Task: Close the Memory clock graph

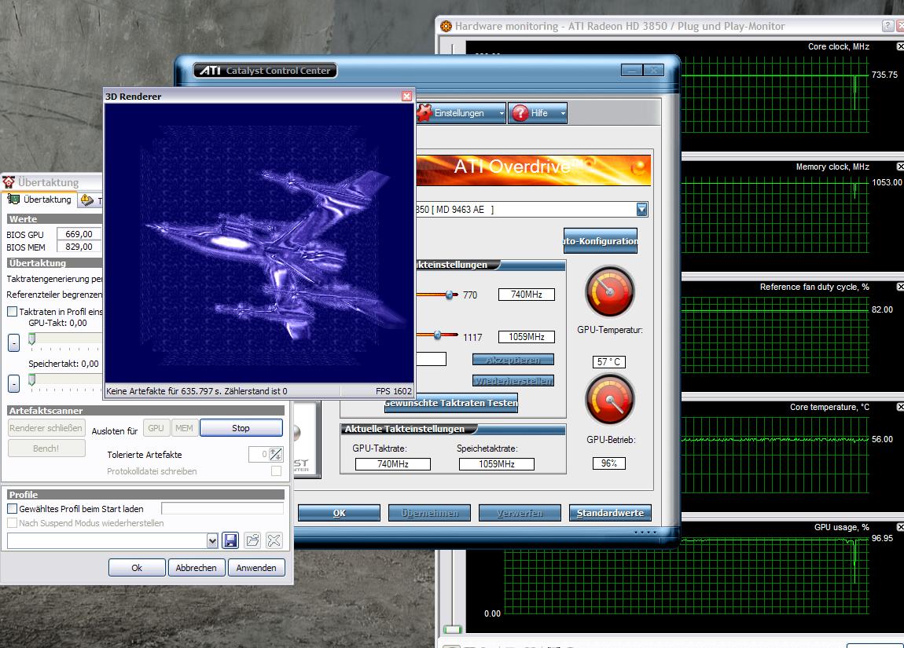Action: point(900,167)
